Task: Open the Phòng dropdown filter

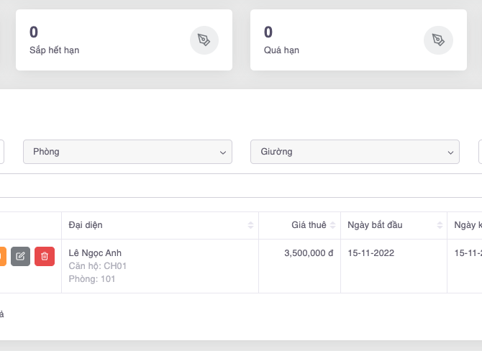Action: click(128, 152)
